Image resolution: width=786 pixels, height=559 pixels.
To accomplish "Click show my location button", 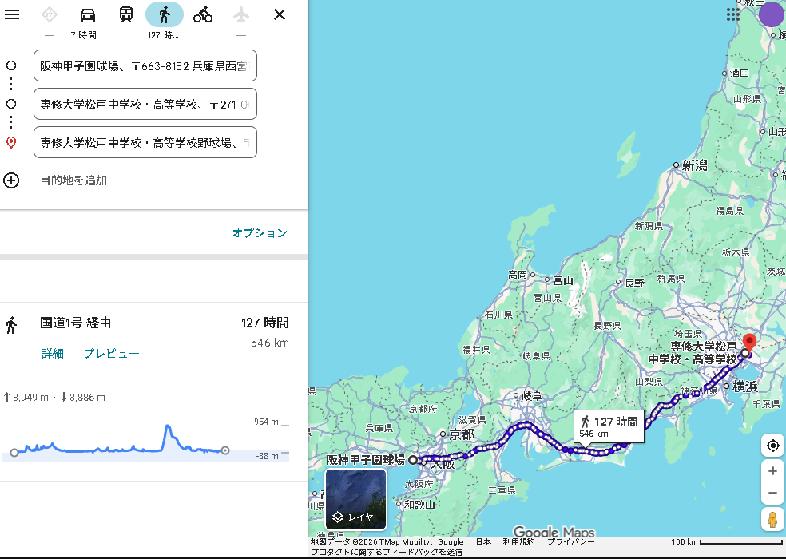I will point(772,446).
